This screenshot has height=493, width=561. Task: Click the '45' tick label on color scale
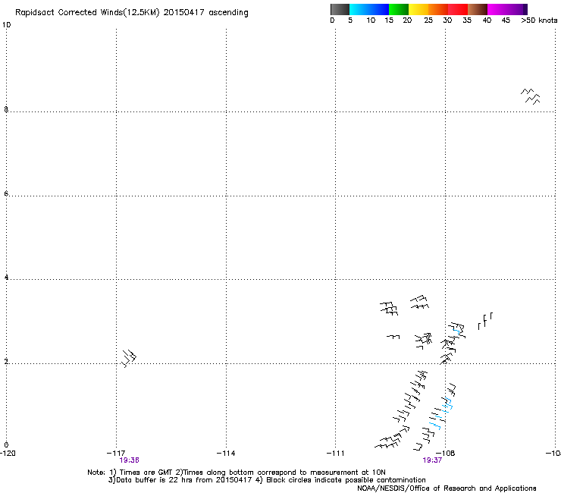point(506,20)
